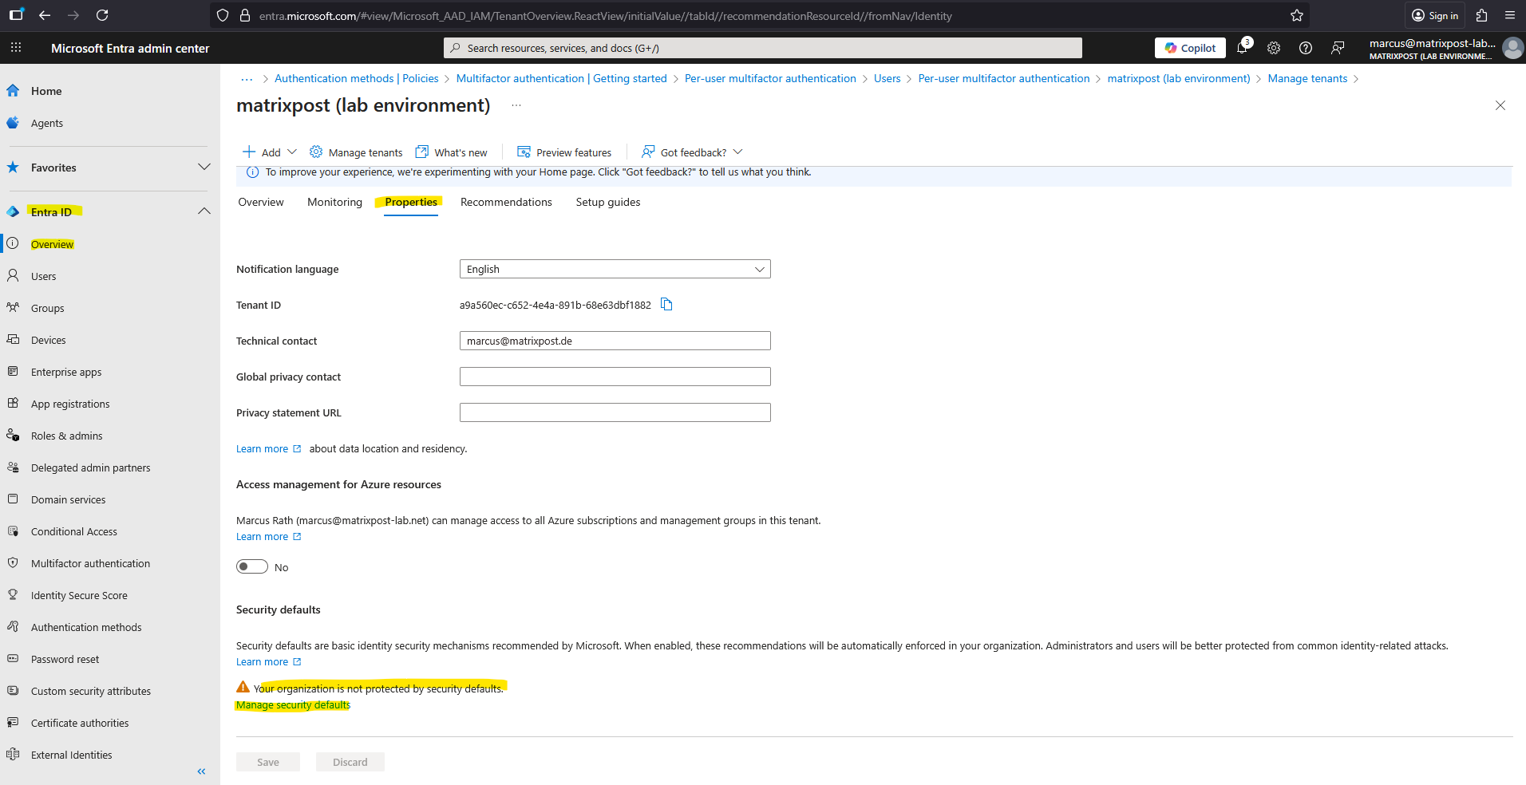
Task: Expand the Favorites section
Action: [204, 168]
